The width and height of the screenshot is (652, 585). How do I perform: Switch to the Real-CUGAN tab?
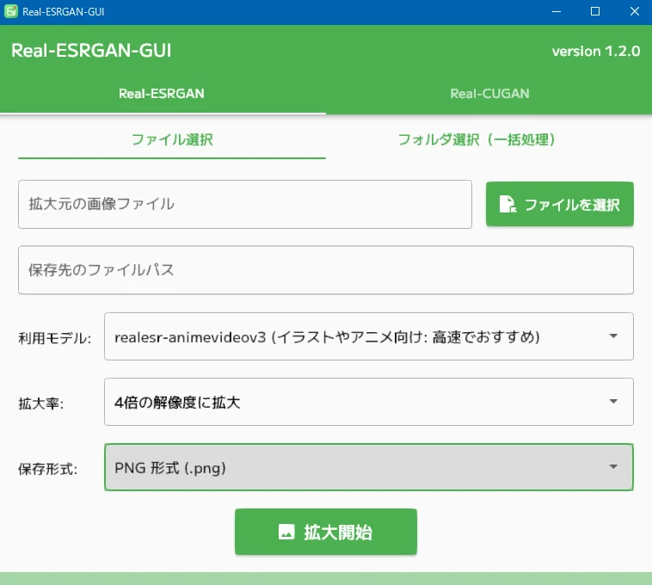(489, 94)
